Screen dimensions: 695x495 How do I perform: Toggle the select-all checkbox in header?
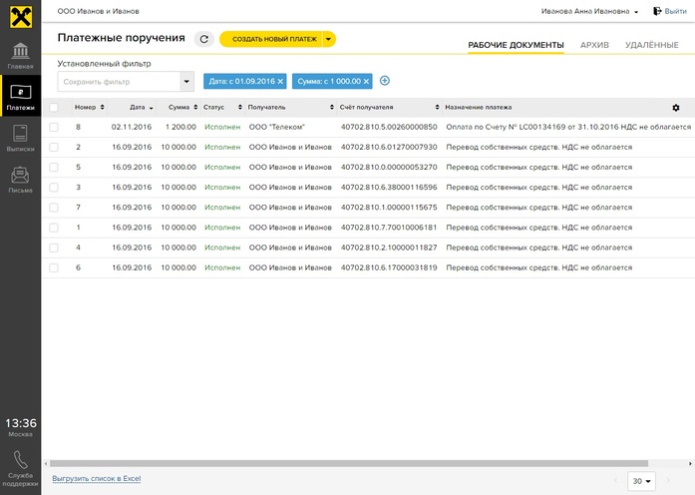pos(54,107)
